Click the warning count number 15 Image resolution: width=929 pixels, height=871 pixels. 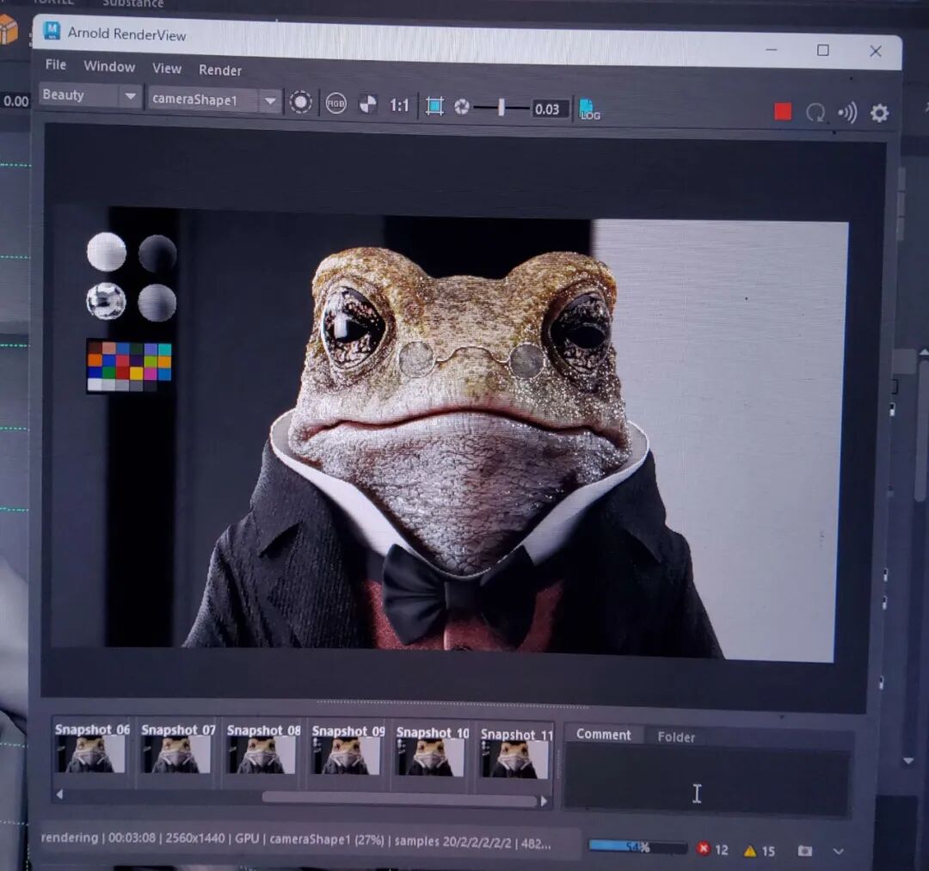[x=768, y=851]
